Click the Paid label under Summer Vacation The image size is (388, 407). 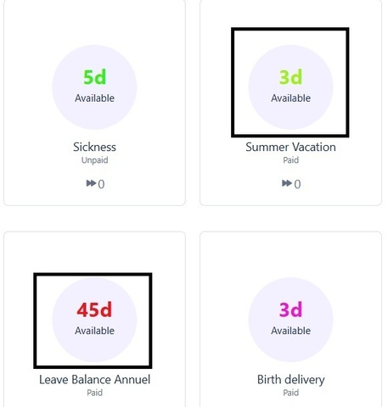pyautogui.click(x=290, y=160)
